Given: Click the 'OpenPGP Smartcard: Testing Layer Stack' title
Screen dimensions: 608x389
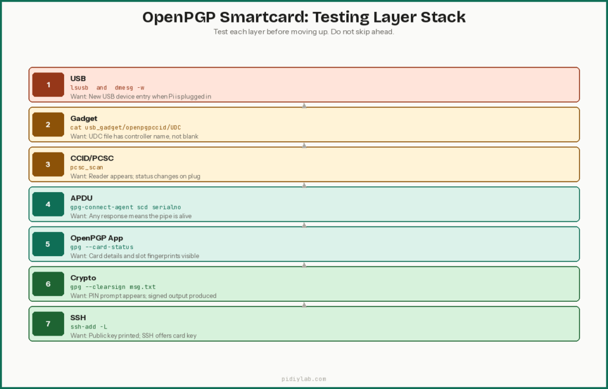Looking at the screenshot, I should (x=304, y=17).
